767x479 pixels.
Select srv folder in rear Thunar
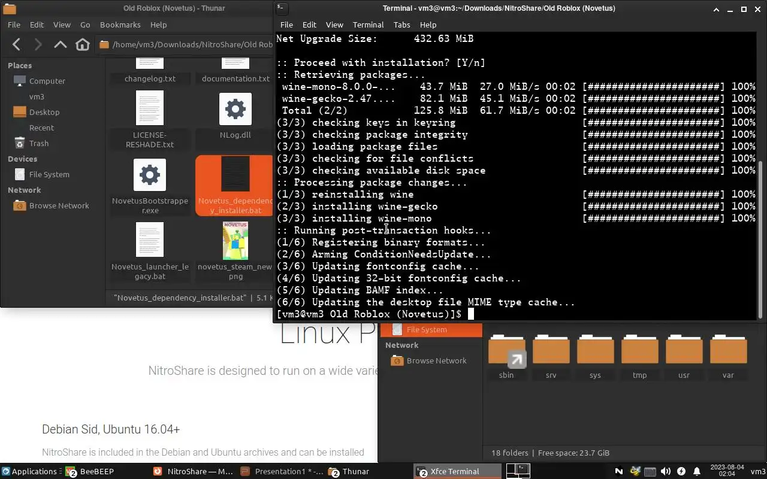click(x=551, y=356)
